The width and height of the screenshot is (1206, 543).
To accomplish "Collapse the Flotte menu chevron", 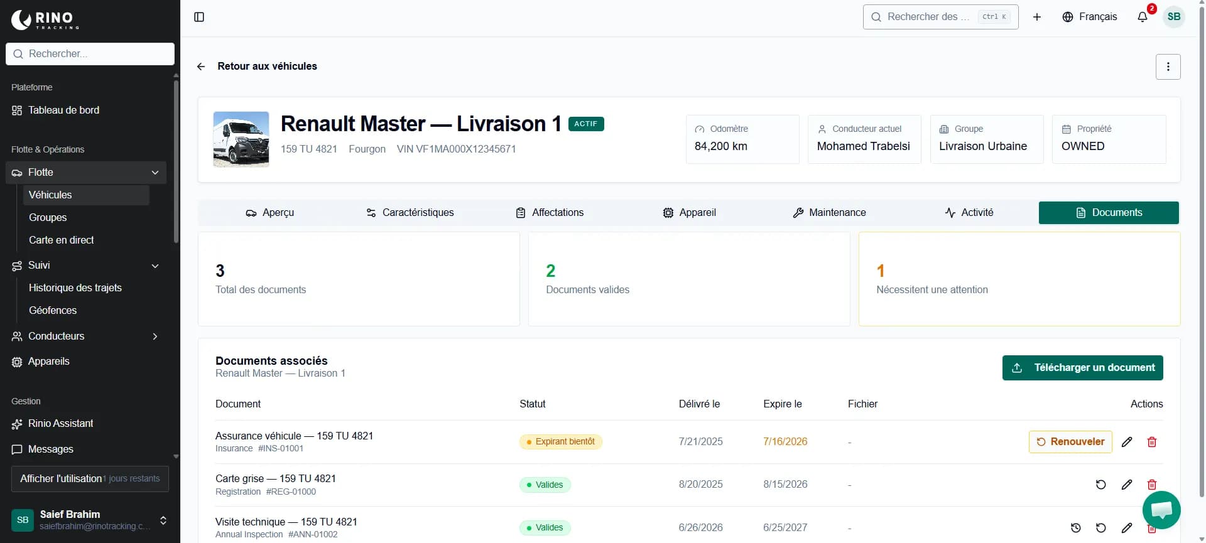I will click(x=155, y=173).
